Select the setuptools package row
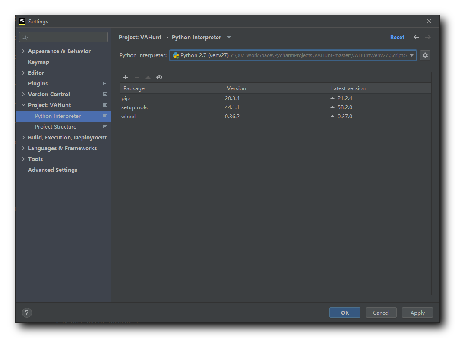The image size is (455, 338). (275, 107)
